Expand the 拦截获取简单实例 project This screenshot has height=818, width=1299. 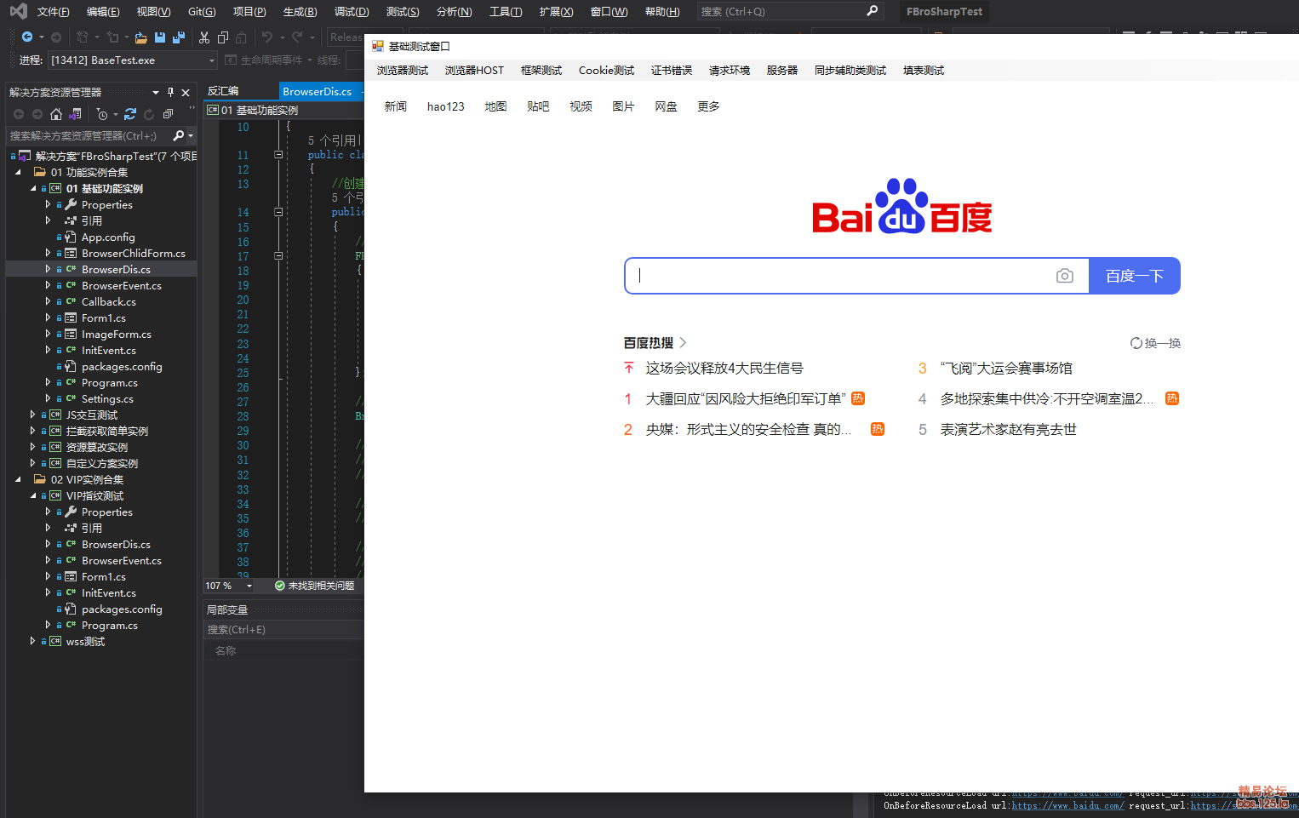[33, 431]
